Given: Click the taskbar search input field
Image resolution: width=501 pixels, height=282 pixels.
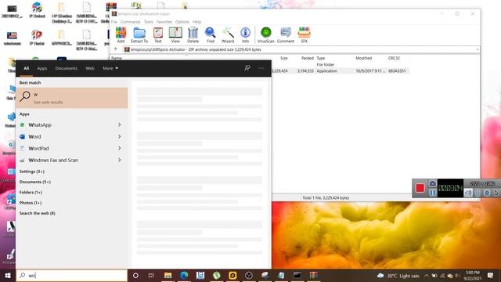Looking at the screenshot, I should [72, 275].
